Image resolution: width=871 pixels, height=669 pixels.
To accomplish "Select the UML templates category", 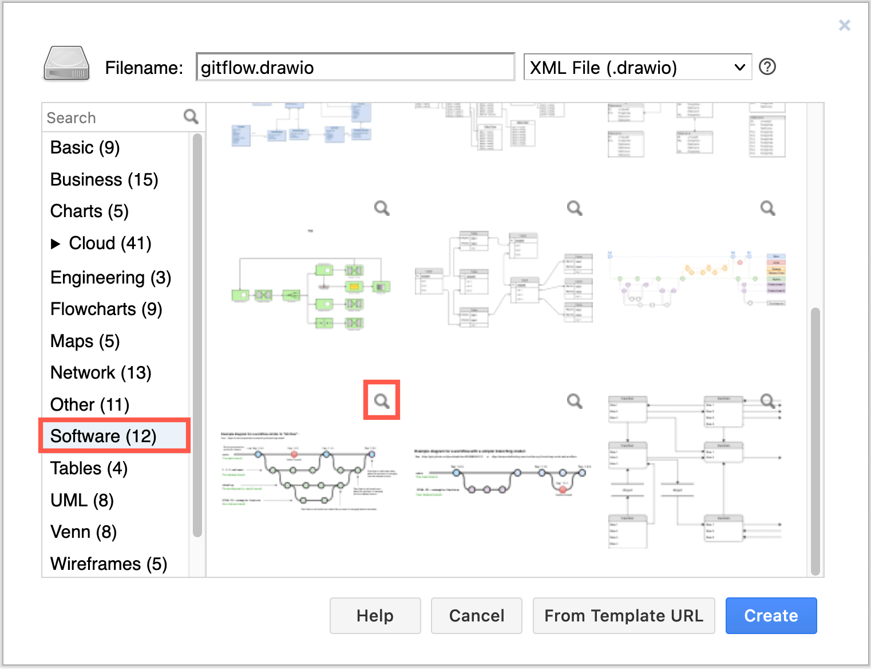I will tap(82, 499).
